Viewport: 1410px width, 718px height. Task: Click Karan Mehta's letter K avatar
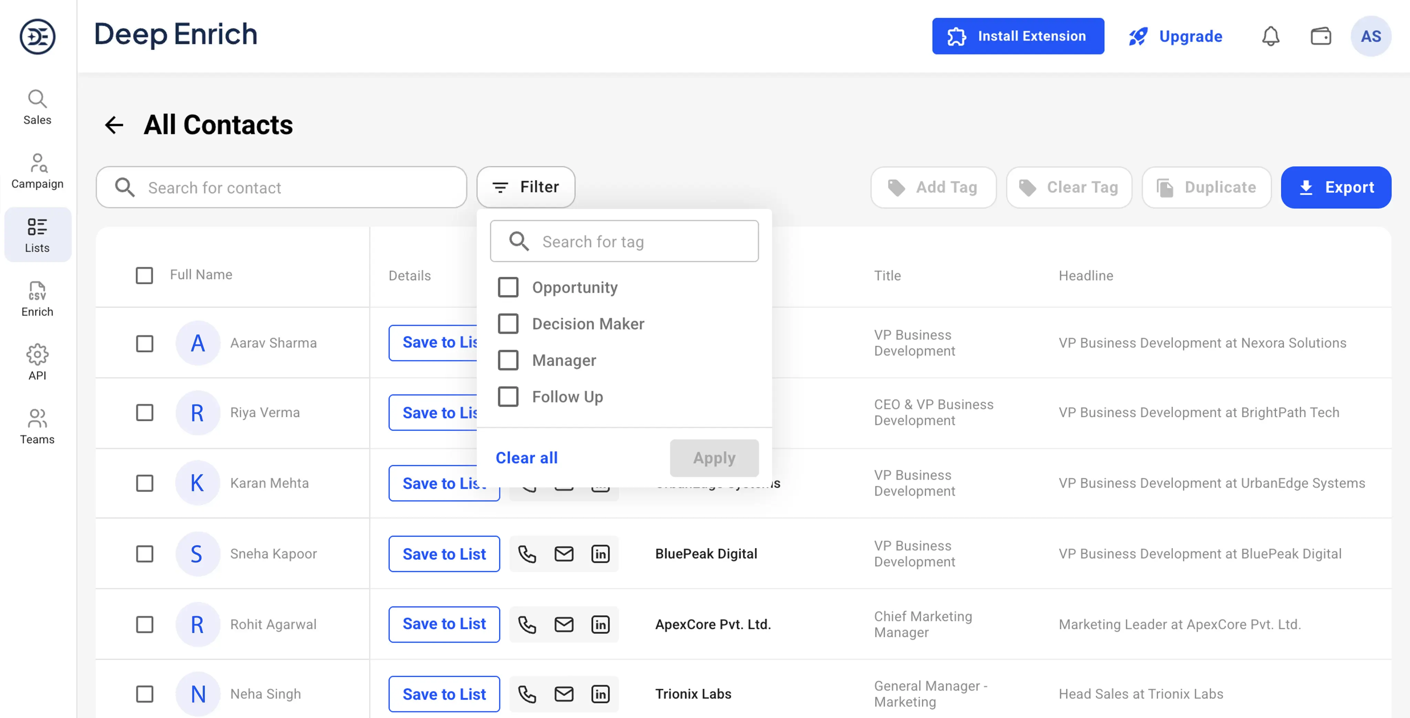coord(198,483)
